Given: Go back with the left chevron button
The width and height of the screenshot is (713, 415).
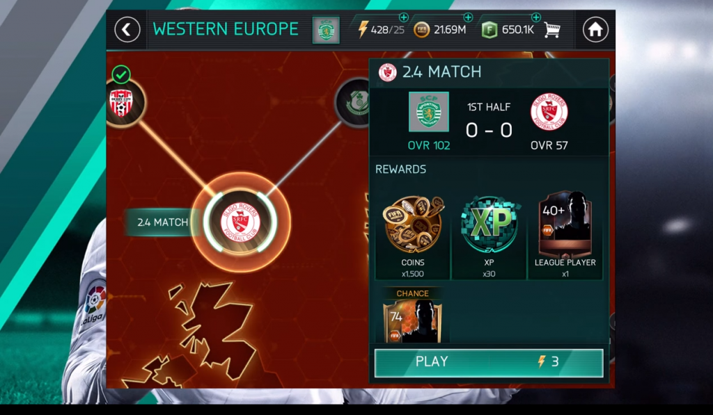Looking at the screenshot, I should point(127,30).
